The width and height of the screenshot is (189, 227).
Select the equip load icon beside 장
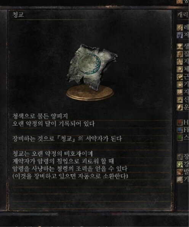coord(180,157)
